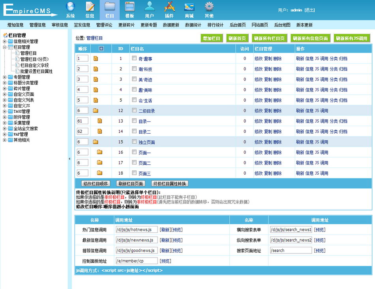This screenshot has height=289, width=375.
Task: Check the box for 会·生活
Action: coord(134,100)
